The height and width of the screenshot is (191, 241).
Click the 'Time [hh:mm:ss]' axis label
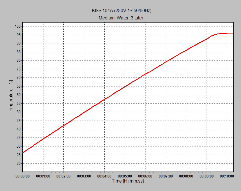point(128,181)
